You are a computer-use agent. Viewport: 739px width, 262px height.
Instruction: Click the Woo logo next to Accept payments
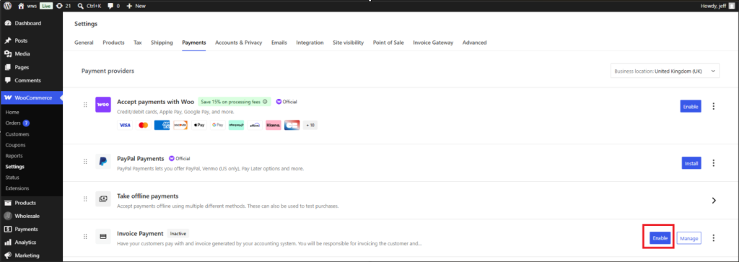tap(102, 105)
